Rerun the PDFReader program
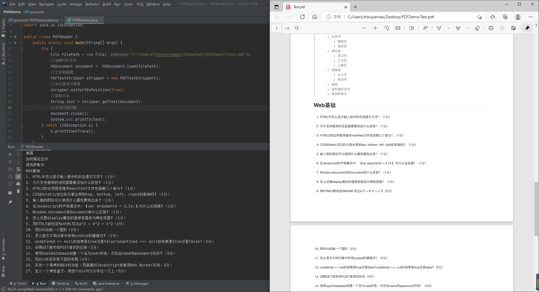 10,154
